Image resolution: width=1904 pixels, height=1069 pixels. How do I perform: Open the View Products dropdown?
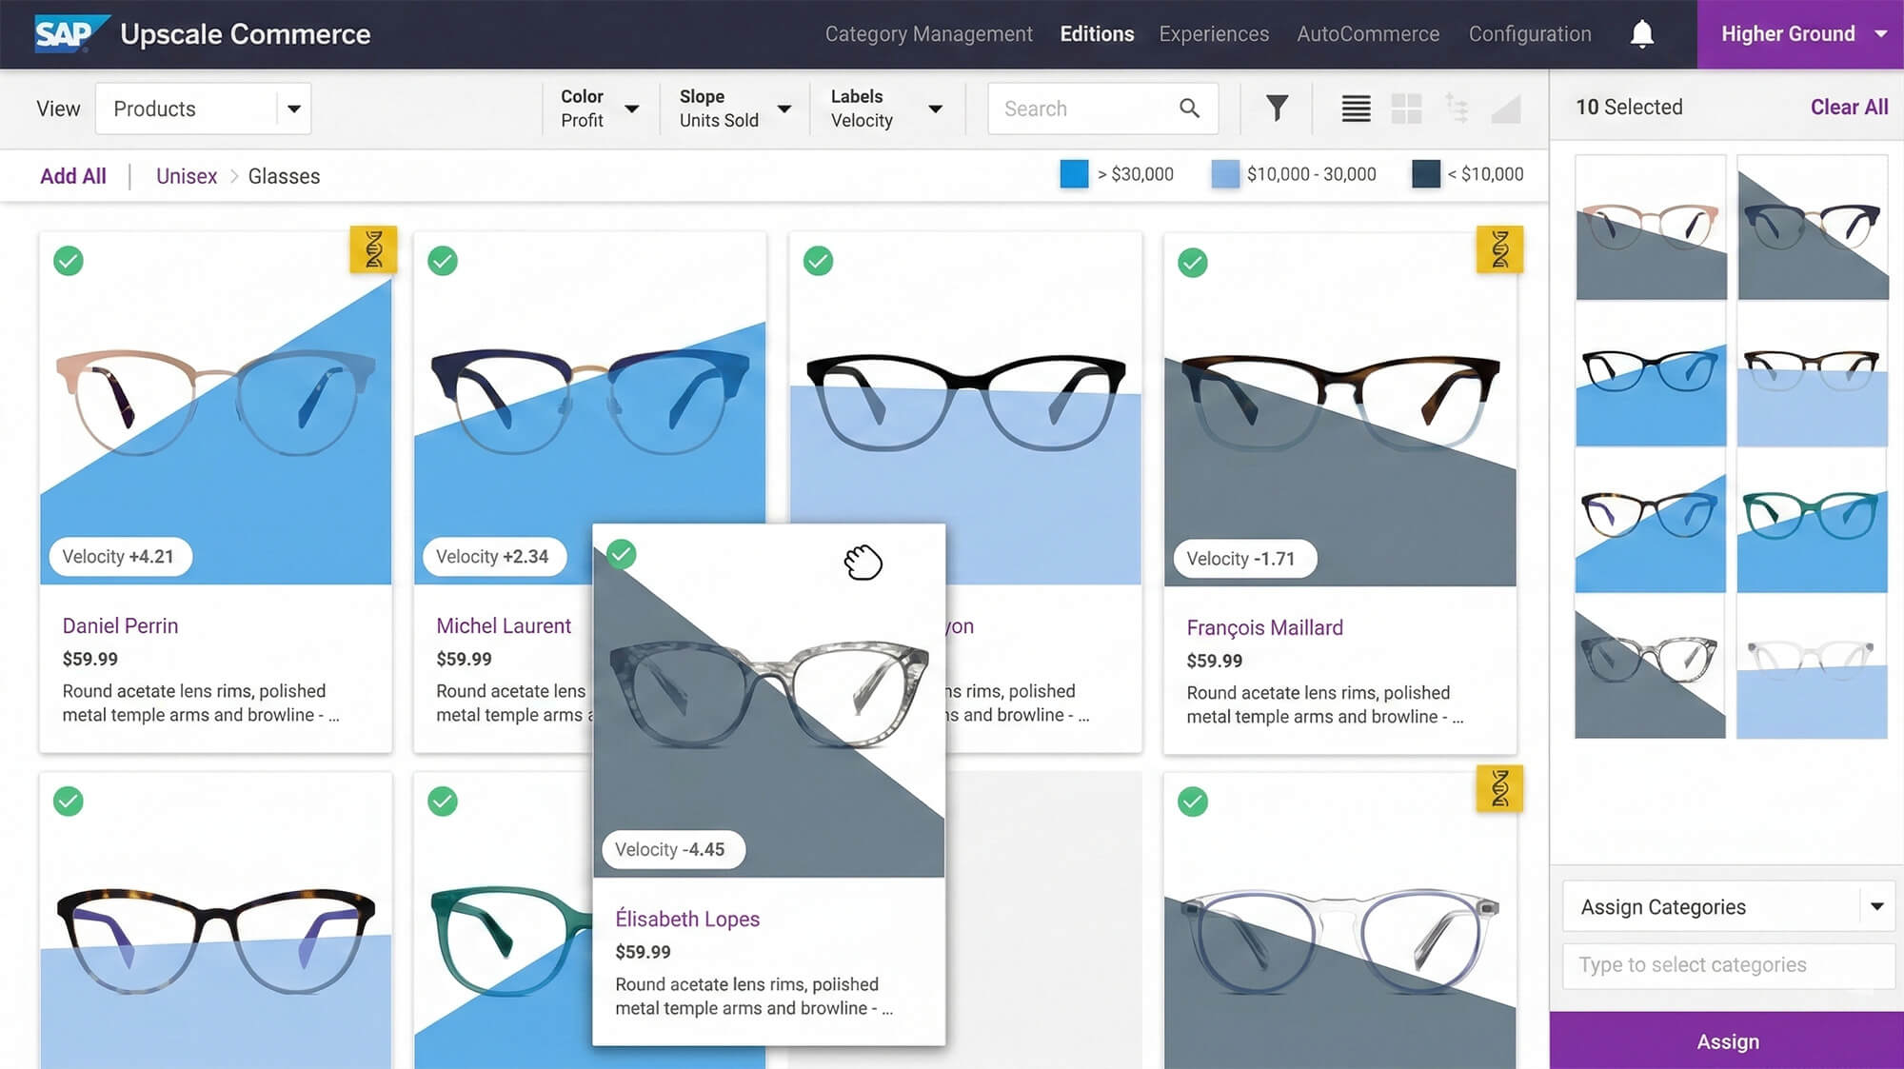(203, 109)
